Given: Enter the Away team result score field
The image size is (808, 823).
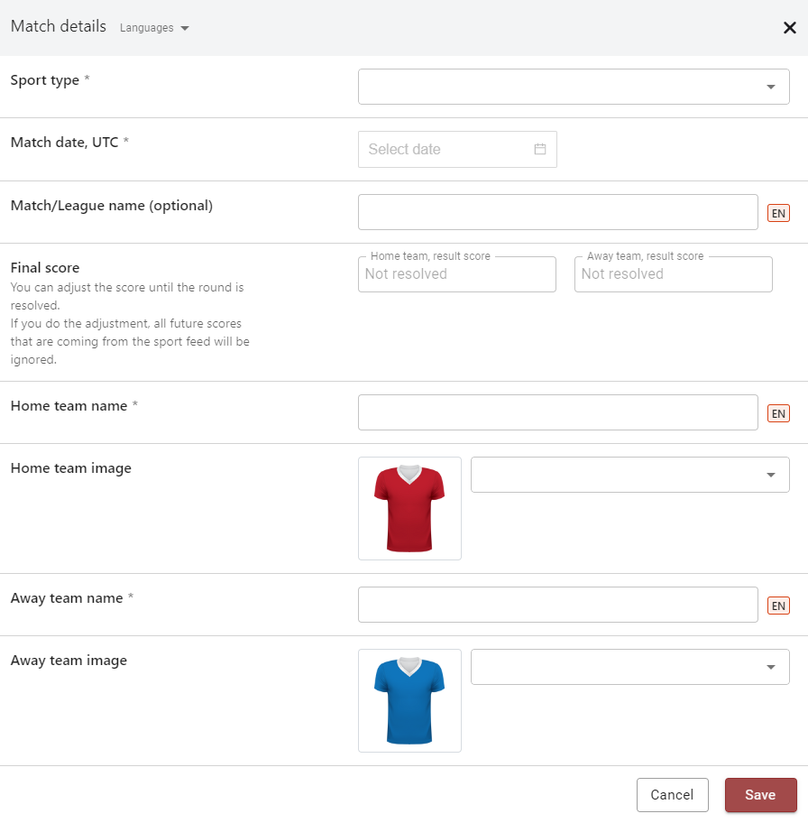Looking at the screenshot, I should coord(673,274).
